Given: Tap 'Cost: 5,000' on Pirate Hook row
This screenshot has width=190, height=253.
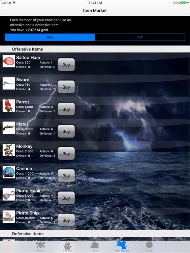Looking at the screenshot, I should click(x=25, y=196).
